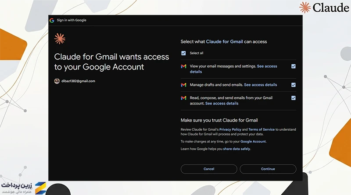The width and height of the screenshot is (351, 195).
Task: Uncheck Manage drafts and send emails permission
Action: (294, 85)
